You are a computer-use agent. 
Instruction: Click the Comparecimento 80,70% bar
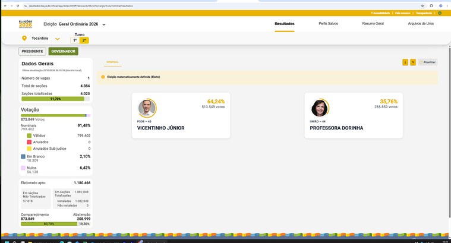pos(49,224)
